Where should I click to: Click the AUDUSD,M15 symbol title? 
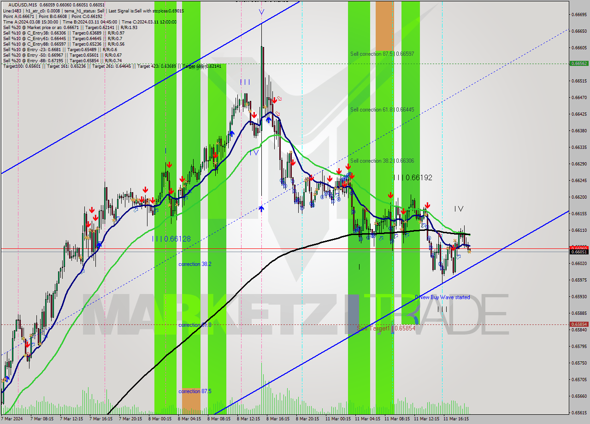point(23,5)
